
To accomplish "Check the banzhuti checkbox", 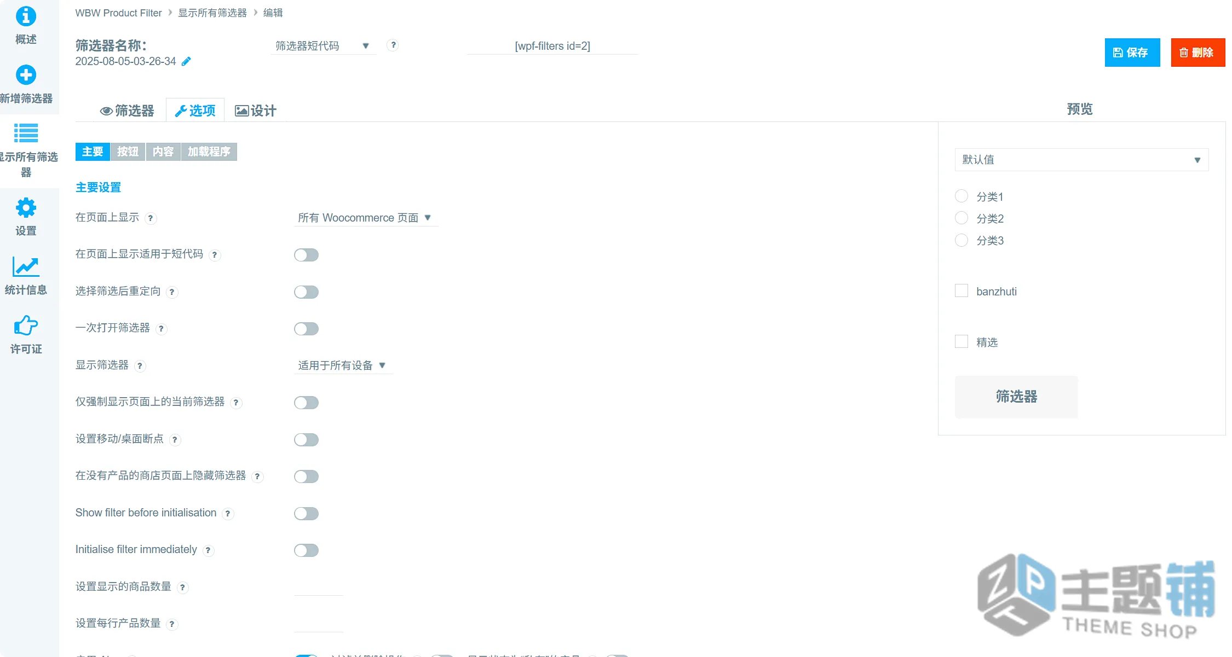I will [x=962, y=290].
